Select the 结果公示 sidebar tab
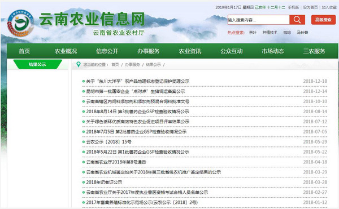 click(x=38, y=64)
